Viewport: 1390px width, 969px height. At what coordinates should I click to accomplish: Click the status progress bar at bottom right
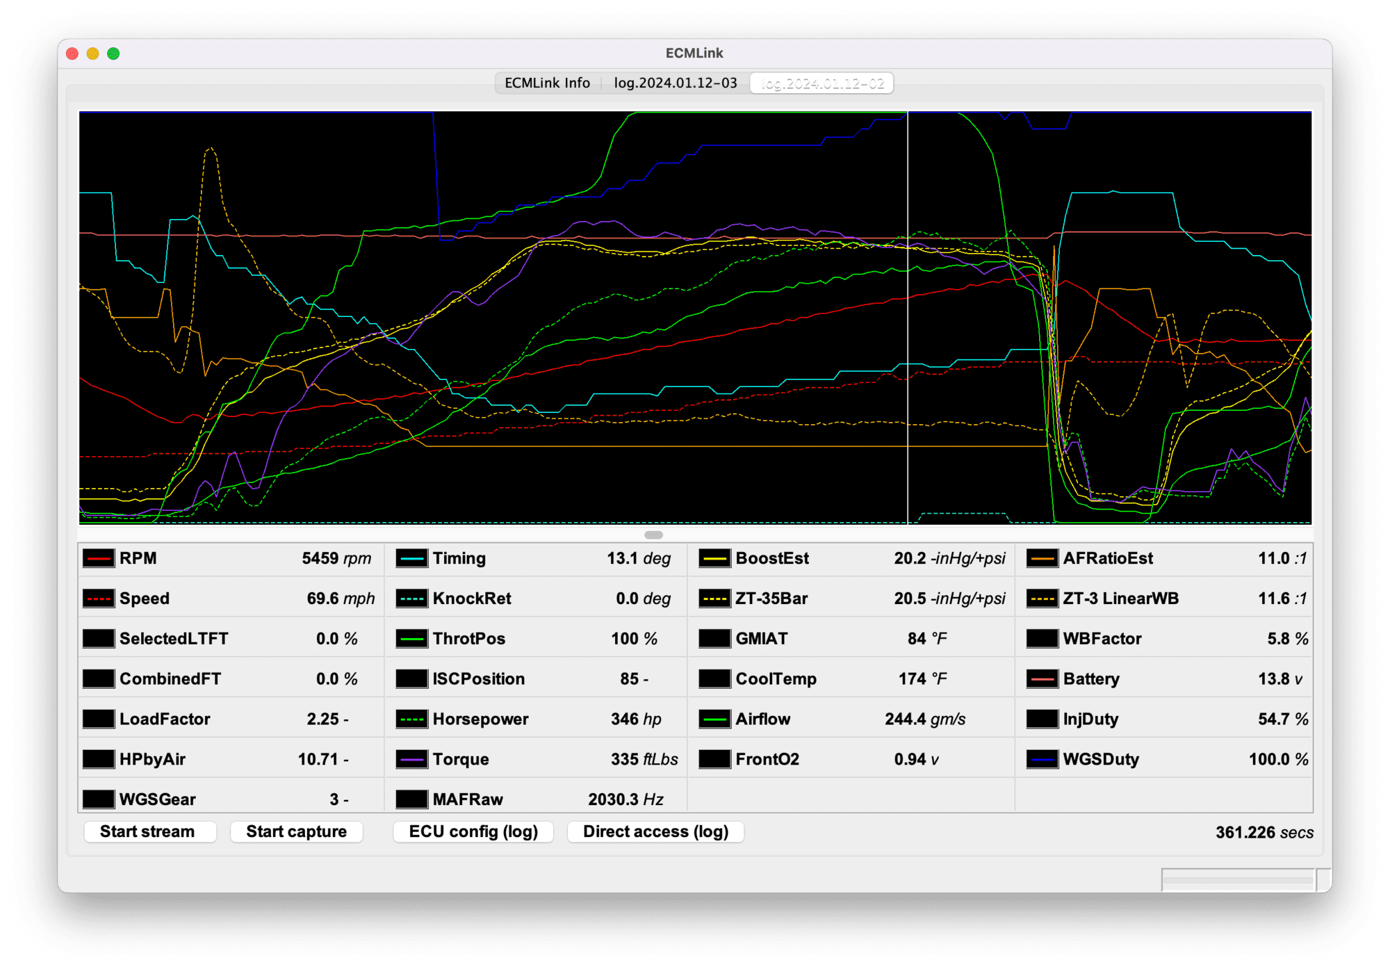pos(1238,880)
